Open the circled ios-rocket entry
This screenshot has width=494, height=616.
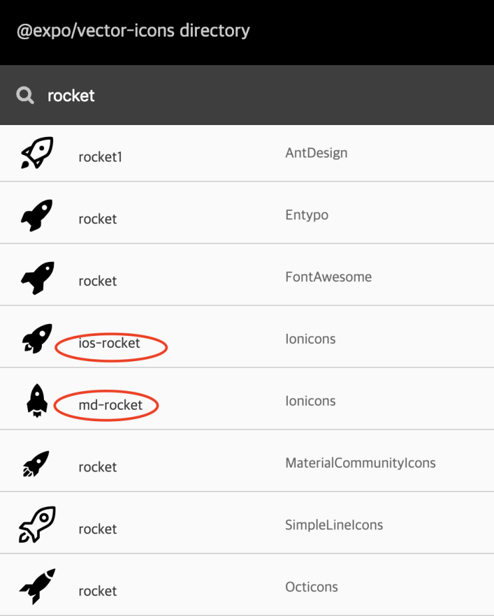point(112,344)
